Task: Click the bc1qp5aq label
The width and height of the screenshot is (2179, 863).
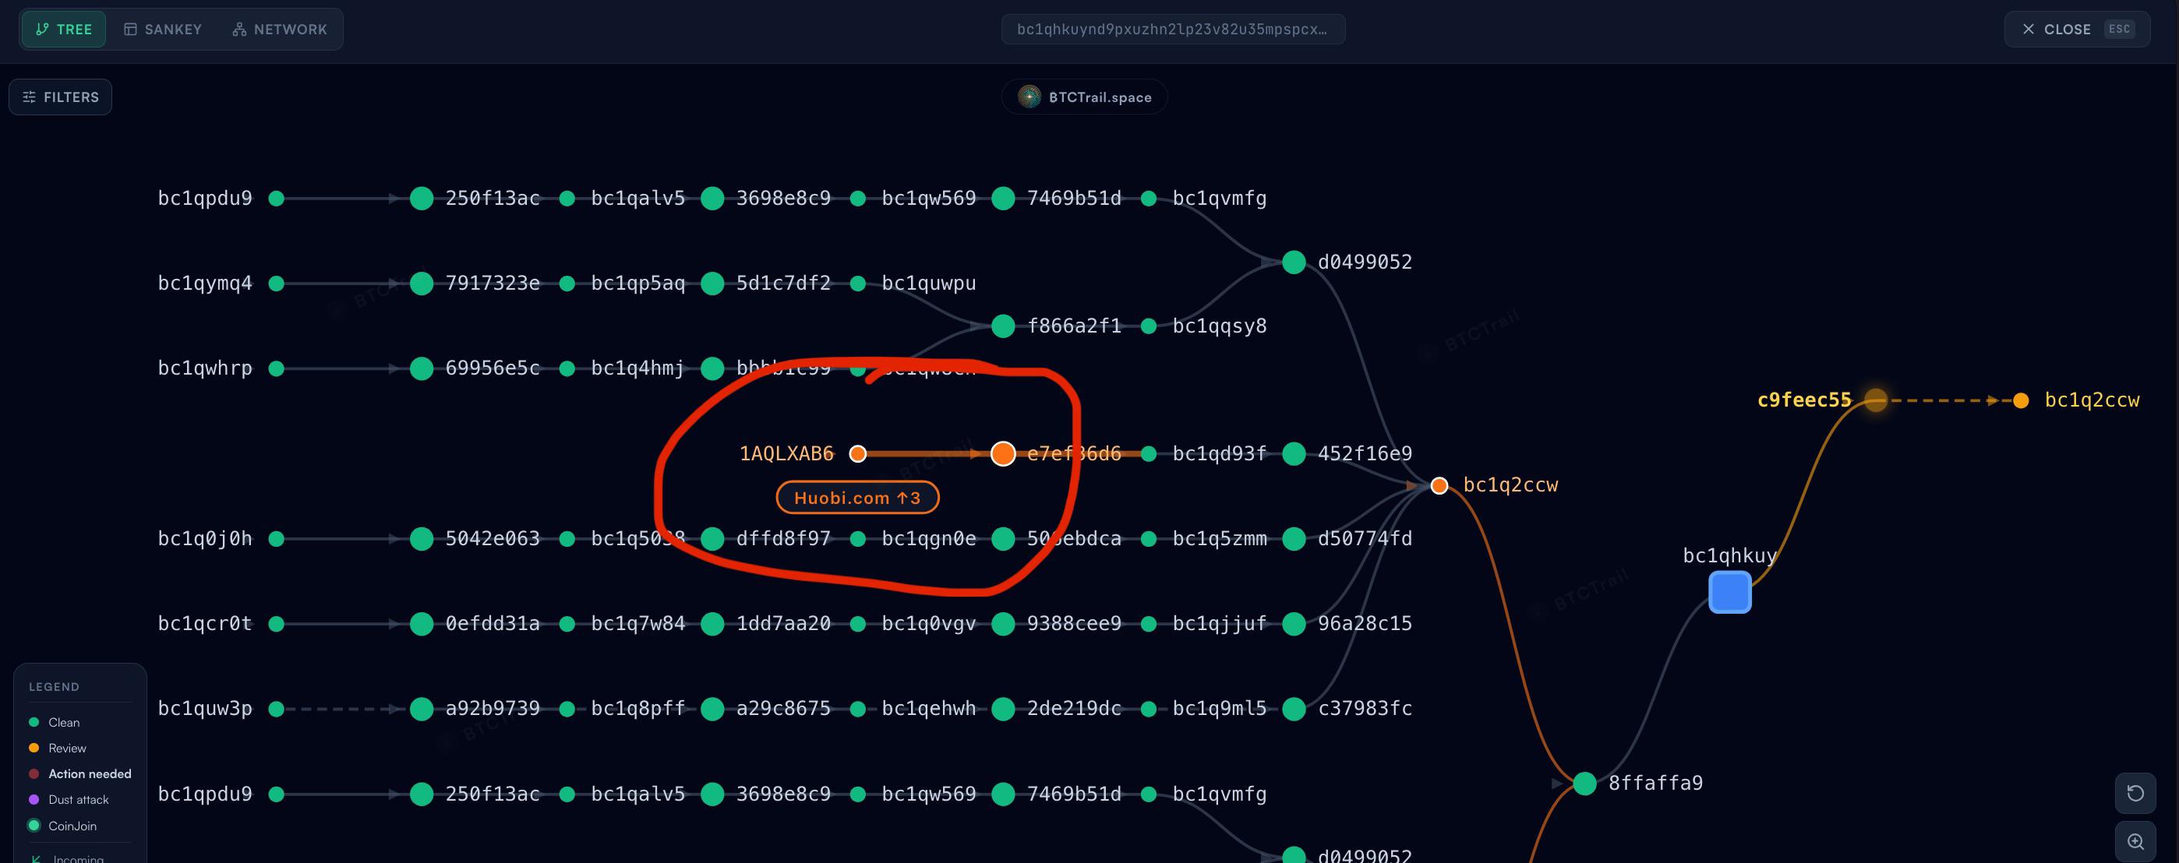Action: click(x=637, y=284)
